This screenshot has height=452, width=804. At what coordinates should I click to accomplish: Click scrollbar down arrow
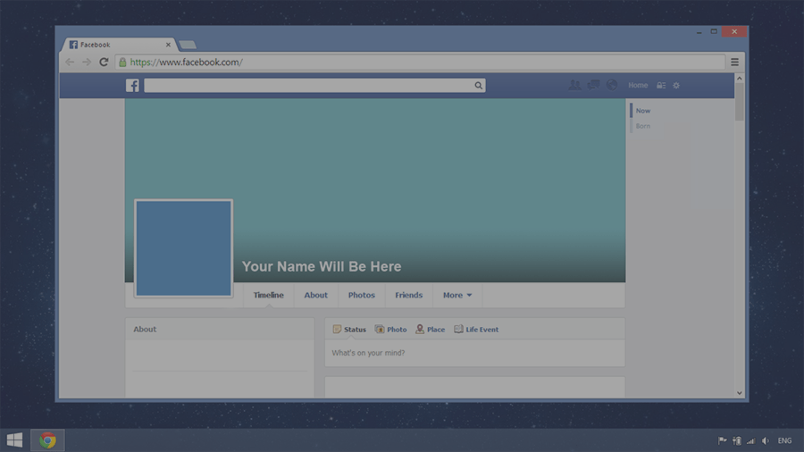(x=740, y=393)
